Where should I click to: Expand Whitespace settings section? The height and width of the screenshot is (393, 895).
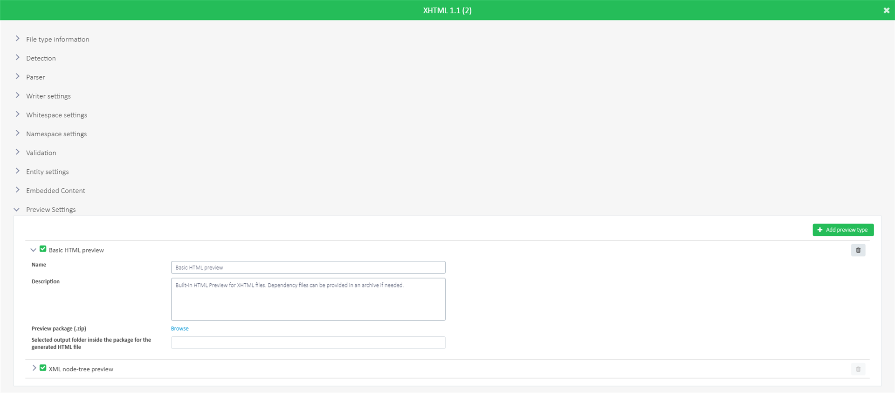(x=17, y=114)
